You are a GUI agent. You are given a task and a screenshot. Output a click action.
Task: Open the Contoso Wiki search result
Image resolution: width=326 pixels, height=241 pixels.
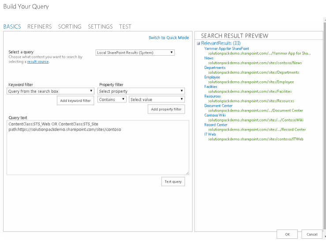[x=215, y=115]
